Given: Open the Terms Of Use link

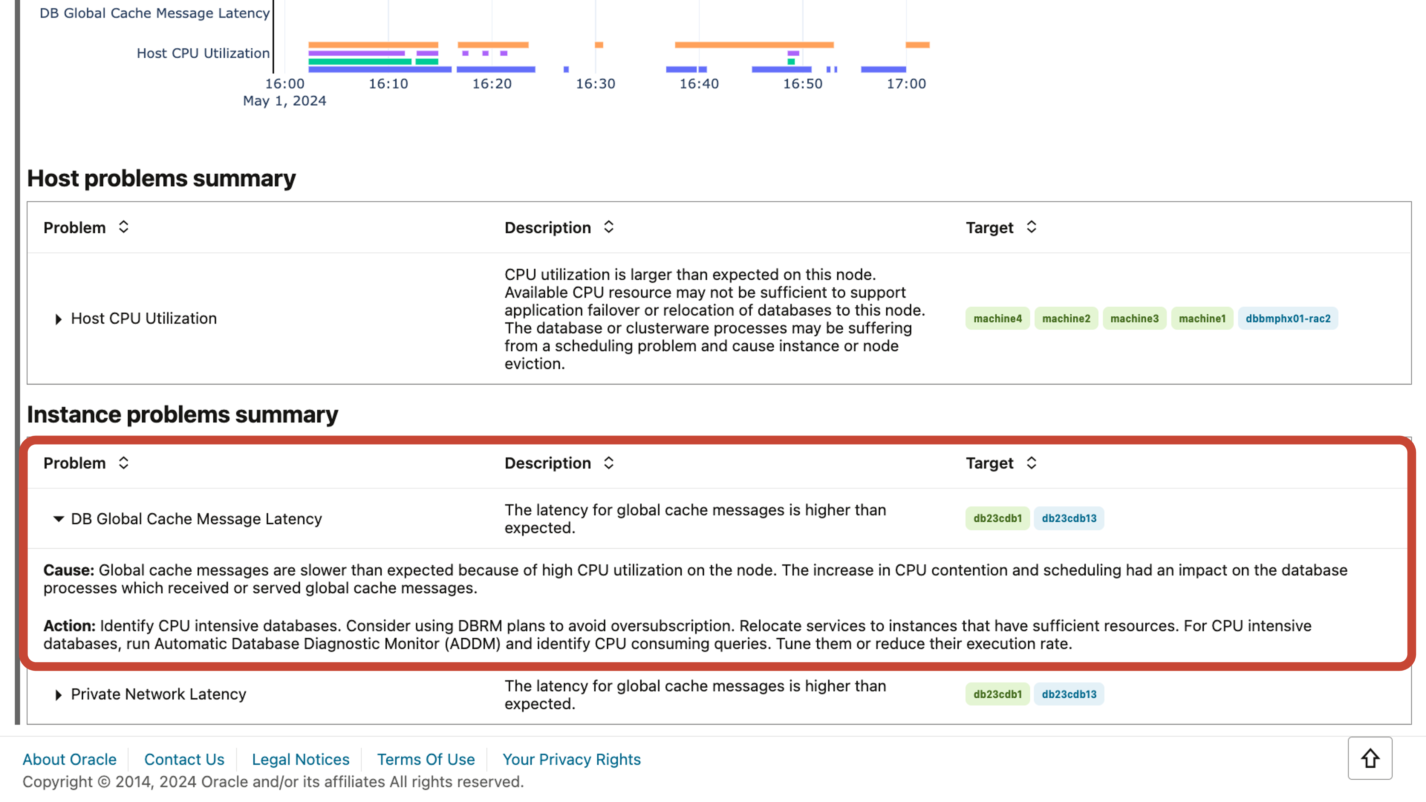Looking at the screenshot, I should coord(426,759).
